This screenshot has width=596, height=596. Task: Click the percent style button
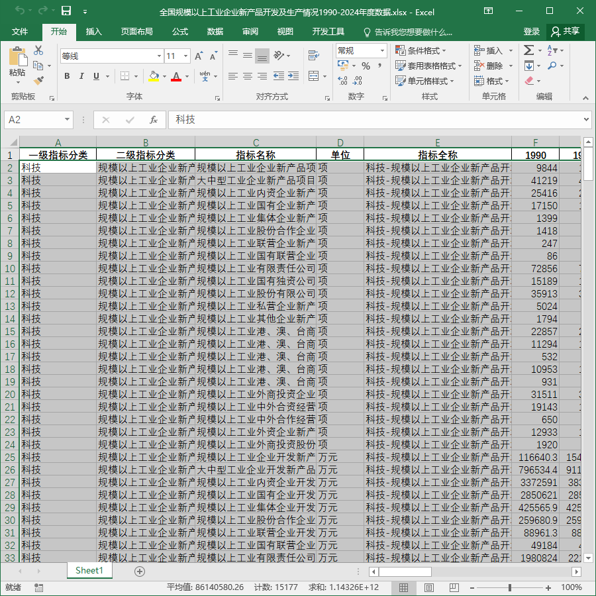[x=366, y=66]
